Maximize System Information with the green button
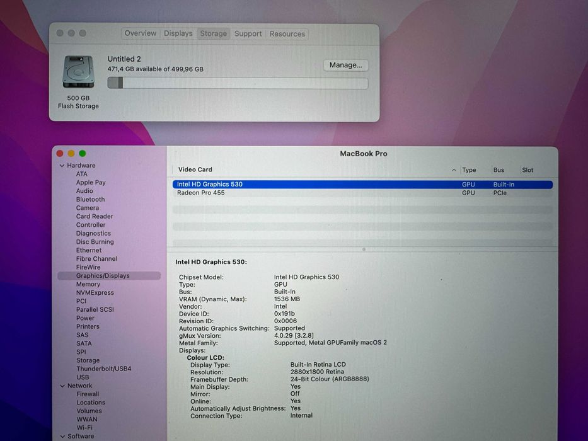 pyautogui.click(x=83, y=153)
